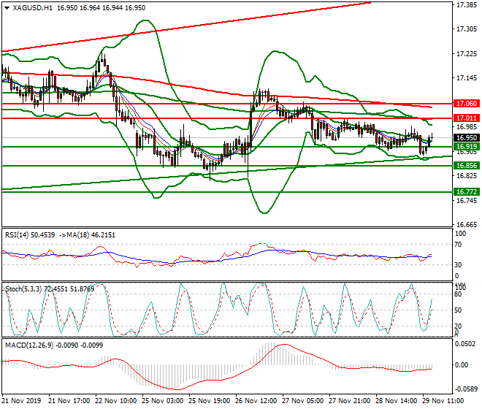The height and width of the screenshot is (409, 482).
Task: Select the MACD(12,26,9) indicator label
Action: pos(29,345)
